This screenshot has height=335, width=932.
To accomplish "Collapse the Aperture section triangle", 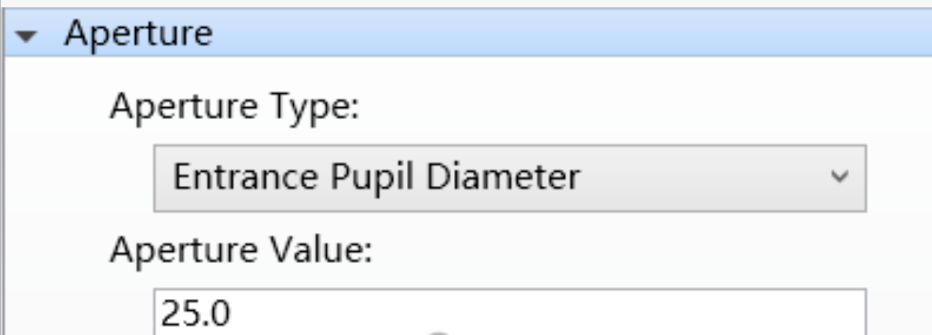I will point(28,36).
